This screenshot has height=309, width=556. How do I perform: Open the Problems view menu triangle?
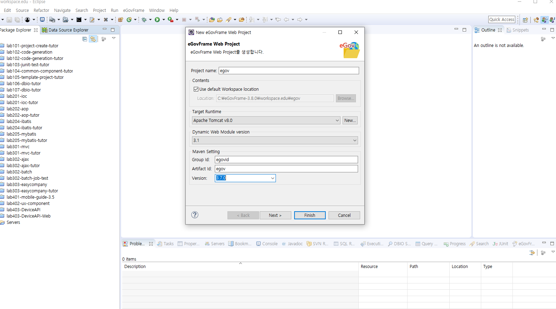(553, 252)
